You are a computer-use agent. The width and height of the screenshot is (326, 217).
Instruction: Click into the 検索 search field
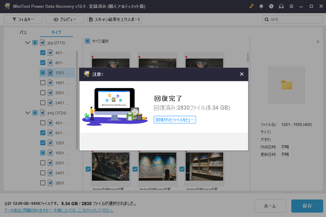[x=292, y=19]
